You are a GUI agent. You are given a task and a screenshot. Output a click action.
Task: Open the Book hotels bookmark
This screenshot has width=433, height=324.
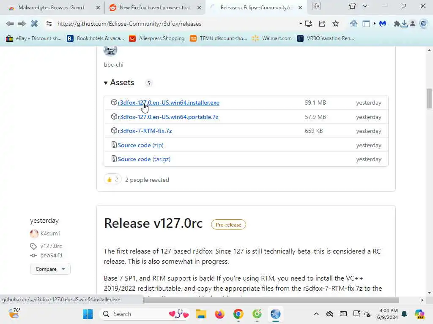95,38
